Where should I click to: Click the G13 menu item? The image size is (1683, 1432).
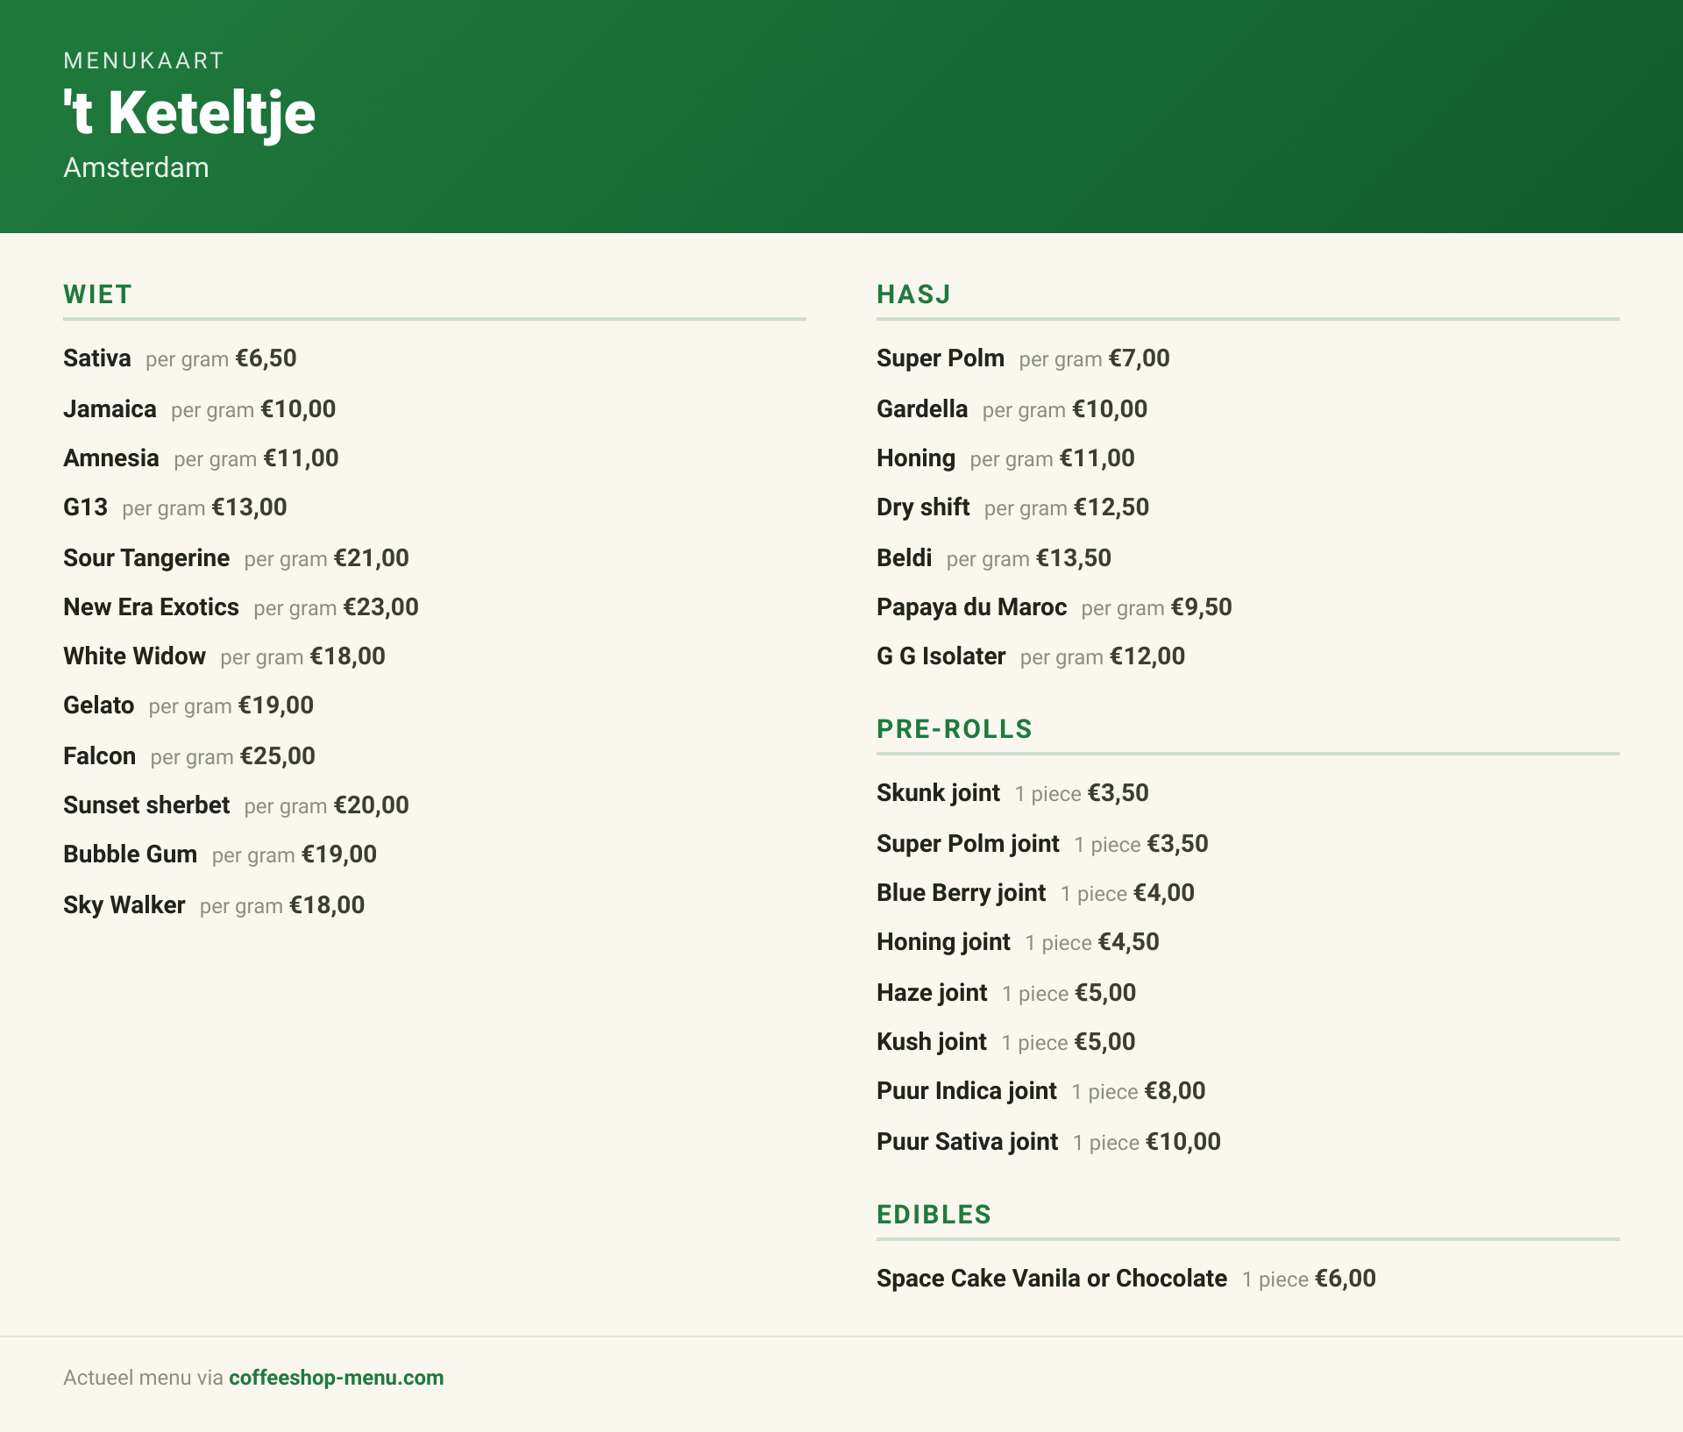click(x=85, y=507)
